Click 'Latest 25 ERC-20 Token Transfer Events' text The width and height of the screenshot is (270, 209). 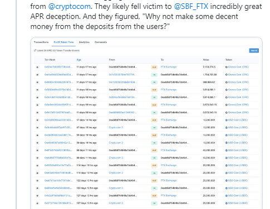[x=58, y=51]
